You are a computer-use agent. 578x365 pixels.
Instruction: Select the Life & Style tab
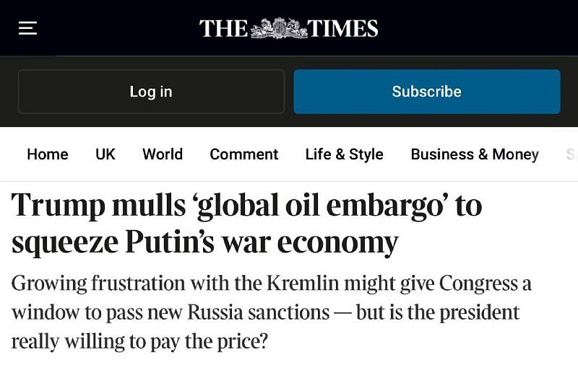[x=344, y=154]
